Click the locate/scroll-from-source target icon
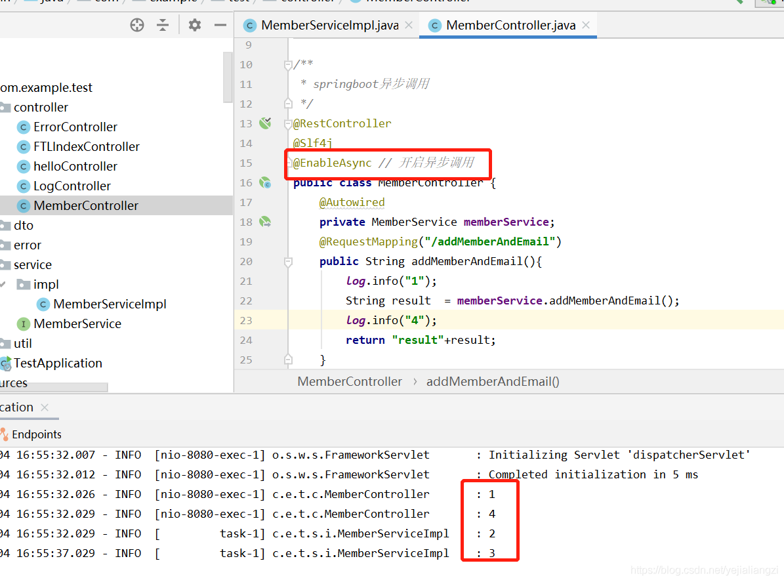The width and height of the screenshot is (784, 582). 137,25
